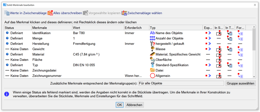The width and height of the screenshot is (260, 112).
Task: Click the 'Name des Objekts' type icon
Action: coord(152,33)
